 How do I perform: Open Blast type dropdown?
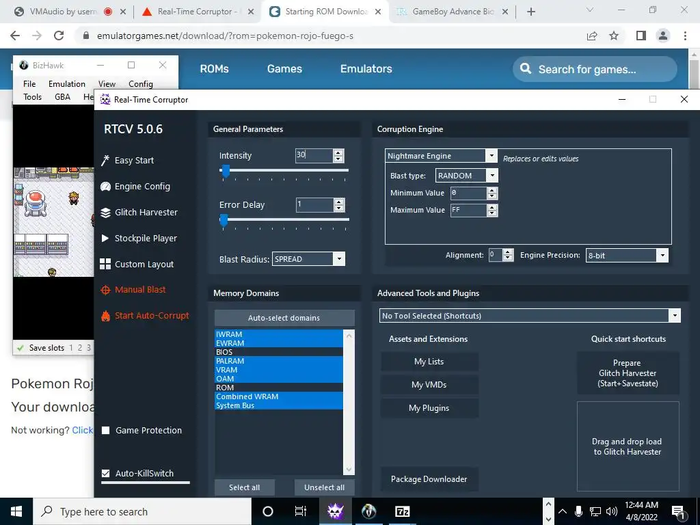tap(492, 176)
